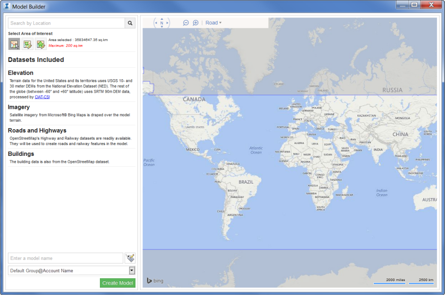The height and width of the screenshot is (295, 445).
Task: Pan the map up with compass arrow
Action: (162, 19)
